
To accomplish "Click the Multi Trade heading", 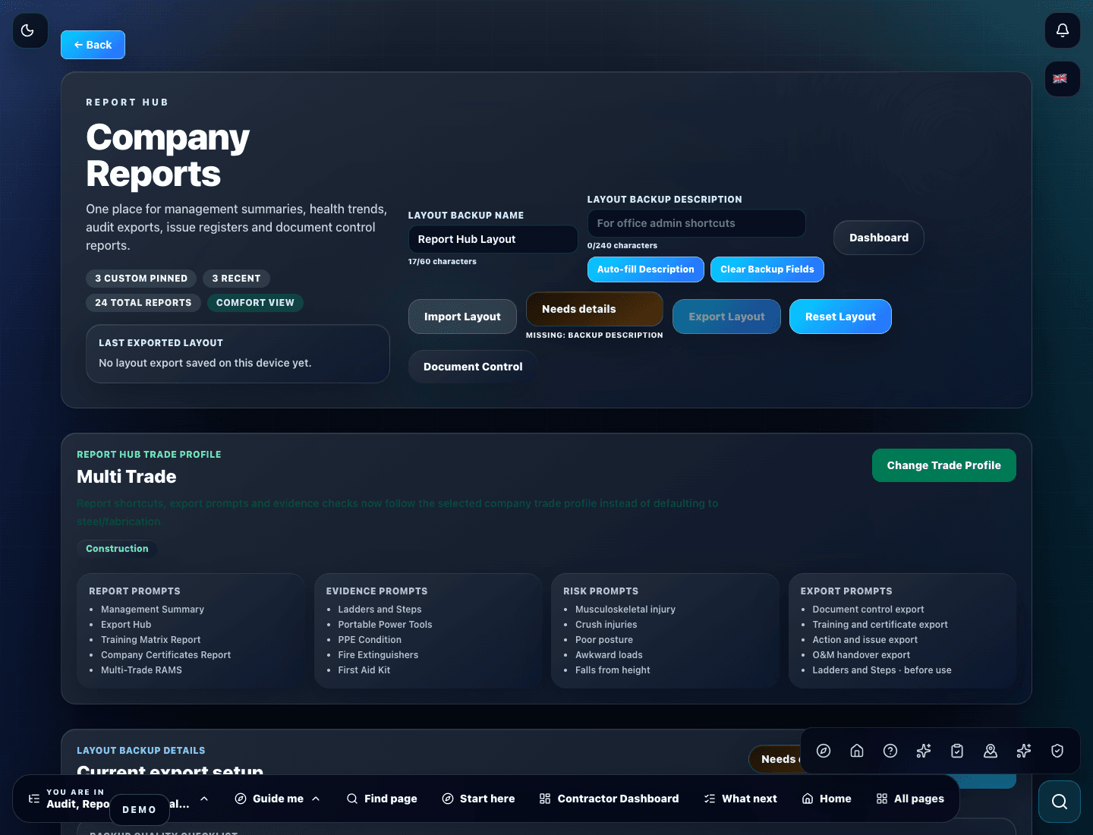I will point(127,477).
